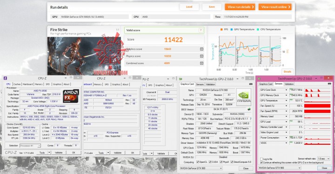Click the Fan Speed (RPM) red graph

click(317, 111)
